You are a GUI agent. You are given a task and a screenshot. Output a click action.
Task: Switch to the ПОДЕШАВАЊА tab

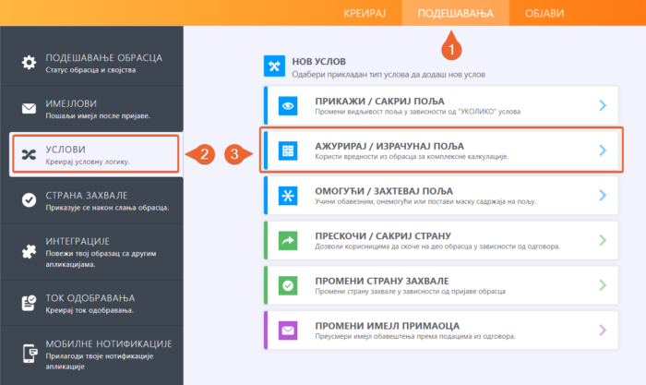[x=455, y=13]
